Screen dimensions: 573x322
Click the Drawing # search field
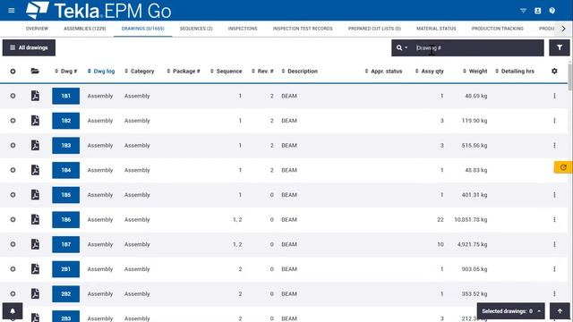click(478, 47)
